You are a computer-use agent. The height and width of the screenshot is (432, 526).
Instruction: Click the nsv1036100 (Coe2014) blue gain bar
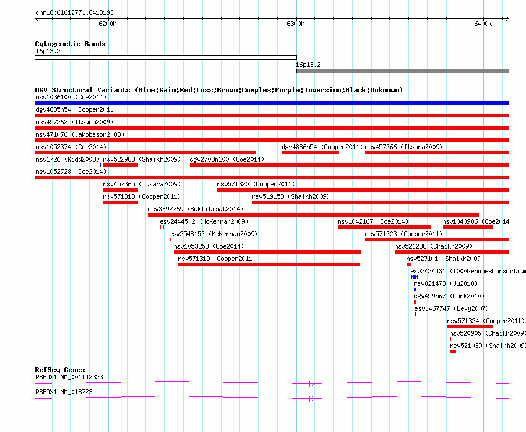tap(272, 103)
